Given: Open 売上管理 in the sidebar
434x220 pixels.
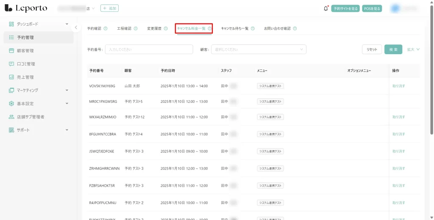Looking at the screenshot, I should pyautogui.click(x=25, y=77).
